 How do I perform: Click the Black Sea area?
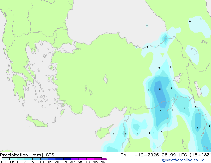(106, 17)
